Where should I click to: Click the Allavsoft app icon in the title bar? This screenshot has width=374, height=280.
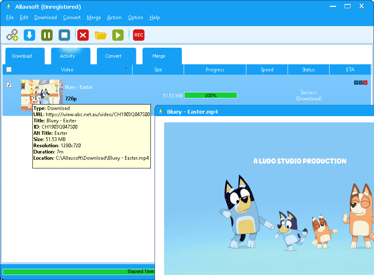[x=9, y=7]
